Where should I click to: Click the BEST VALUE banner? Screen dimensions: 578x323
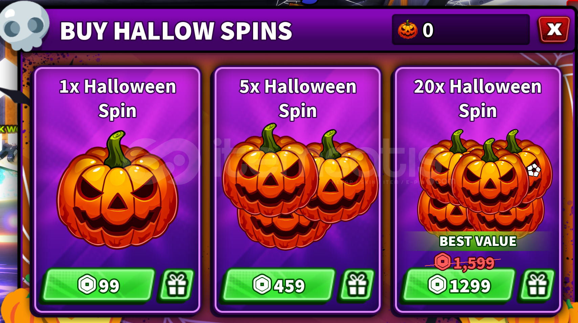[x=478, y=241]
